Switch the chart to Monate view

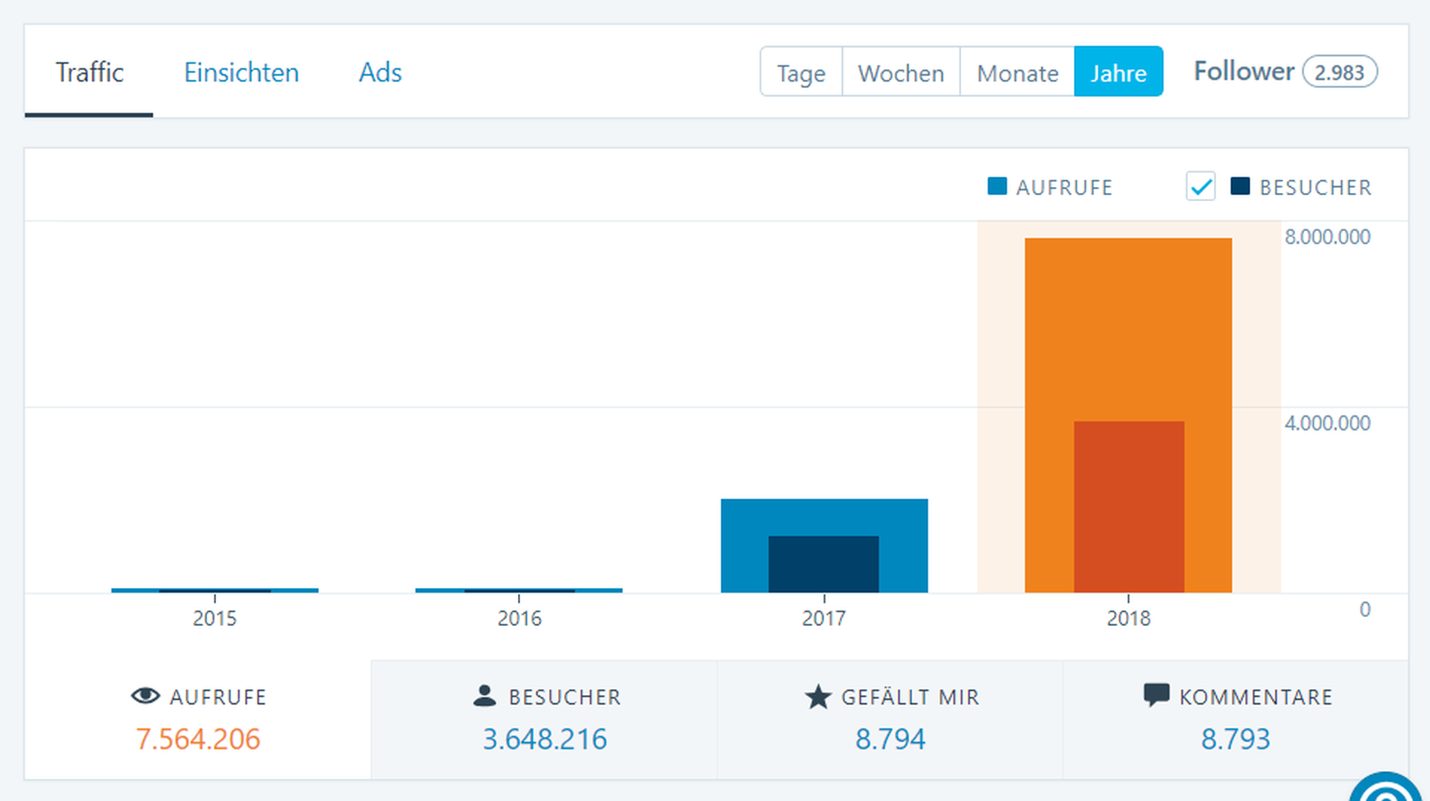(x=1017, y=72)
